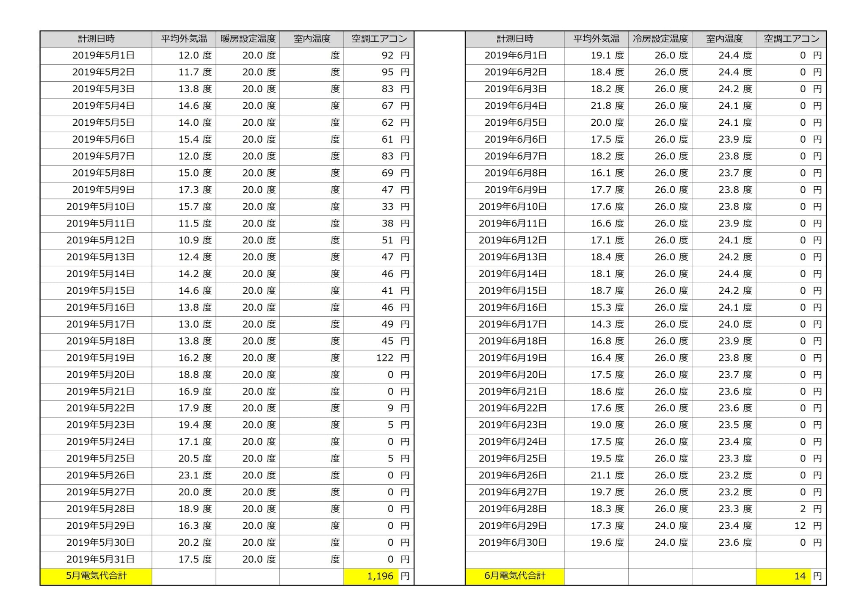Click the date cell 2019年5月26日
The width and height of the screenshot is (867, 613).
[x=96, y=476]
